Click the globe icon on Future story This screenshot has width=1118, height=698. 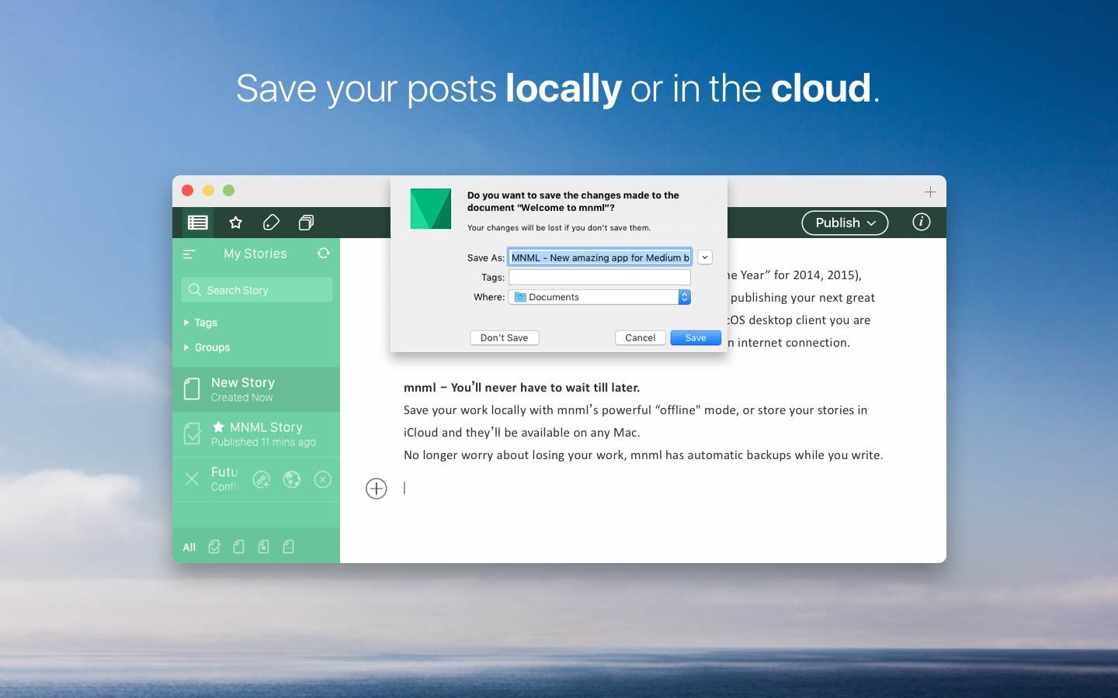click(x=292, y=479)
